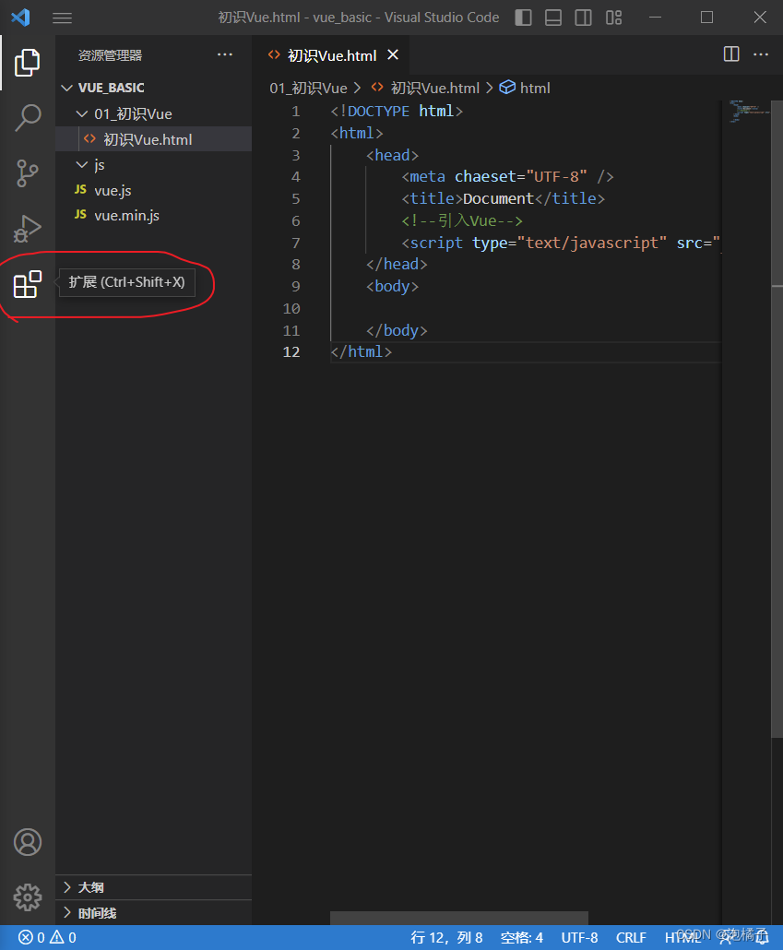Open the Source Control icon
This screenshot has width=783, height=950.
pos(28,172)
